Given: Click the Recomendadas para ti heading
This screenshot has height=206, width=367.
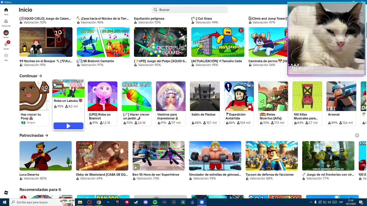Looking at the screenshot, I should pos(40,190).
